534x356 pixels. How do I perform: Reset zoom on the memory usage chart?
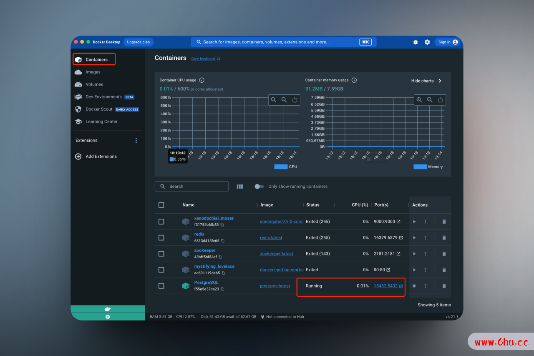coord(440,100)
